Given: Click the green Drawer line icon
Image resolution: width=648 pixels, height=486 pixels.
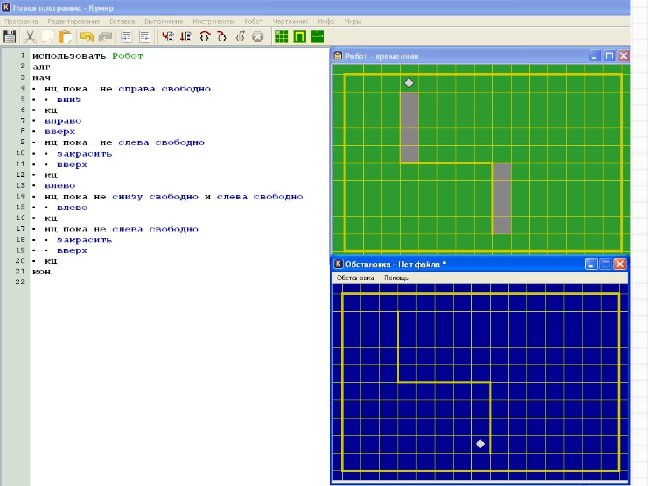Looking at the screenshot, I should (x=317, y=36).
